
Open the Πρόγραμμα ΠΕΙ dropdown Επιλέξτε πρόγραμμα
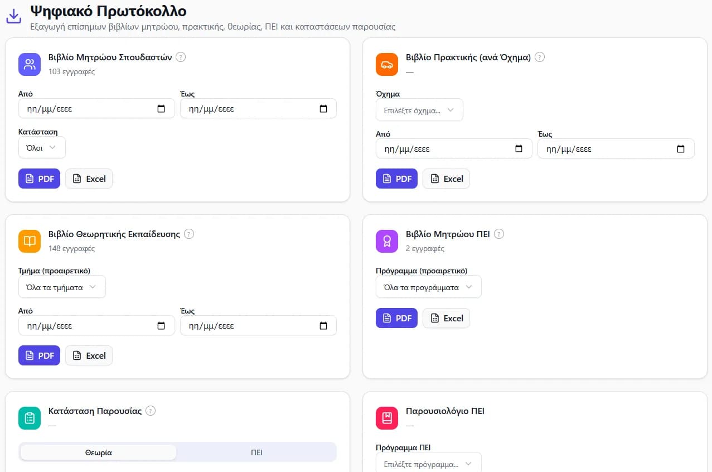(428, 464)
